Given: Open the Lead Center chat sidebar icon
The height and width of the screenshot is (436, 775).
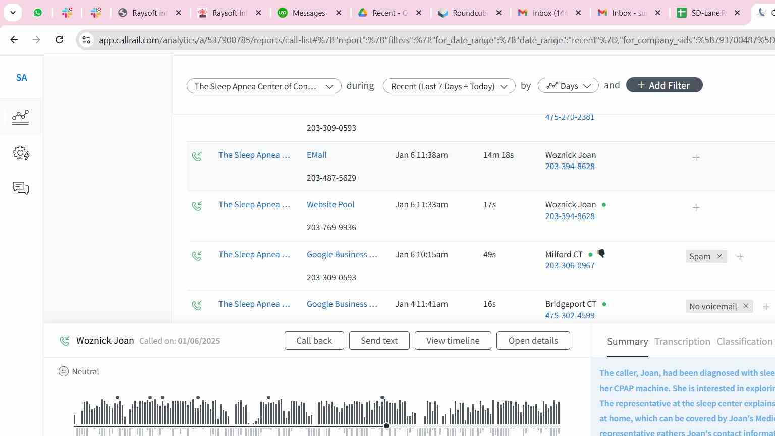Looking at the screenshot, I should click(21, 188).
